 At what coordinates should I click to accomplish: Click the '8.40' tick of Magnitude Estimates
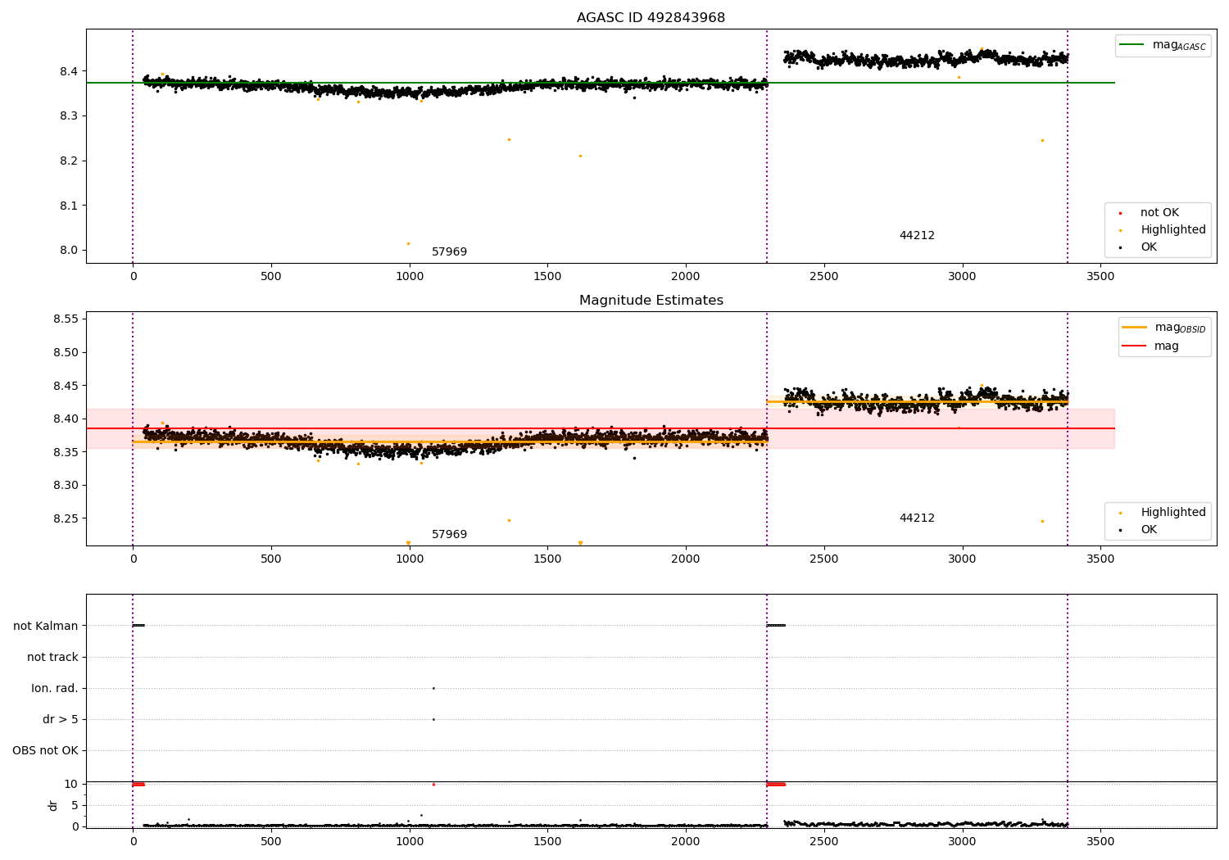pyautogui.click(x=66, y=419)
